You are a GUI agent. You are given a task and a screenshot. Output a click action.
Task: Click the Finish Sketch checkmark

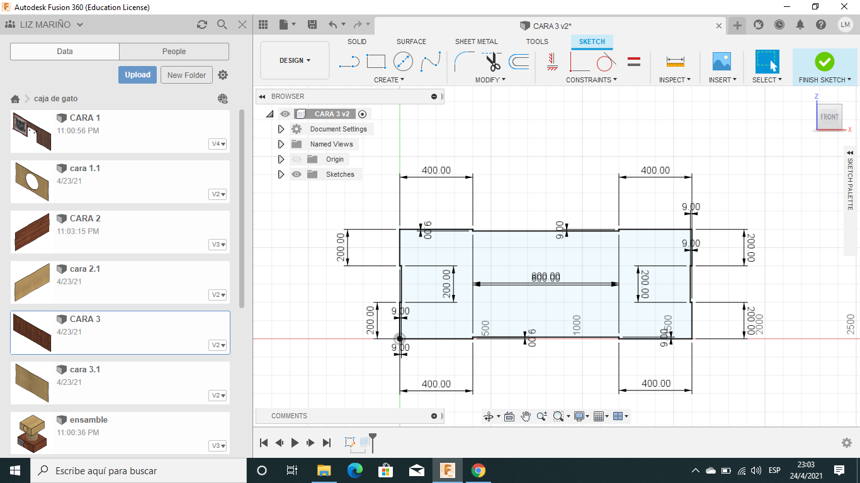(824, 62)
